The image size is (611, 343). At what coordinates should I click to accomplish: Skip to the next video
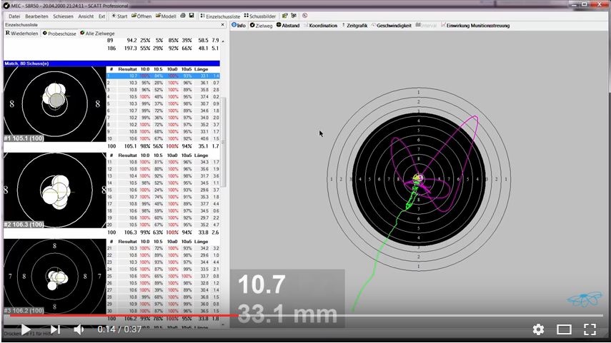(x=56, y=329)
